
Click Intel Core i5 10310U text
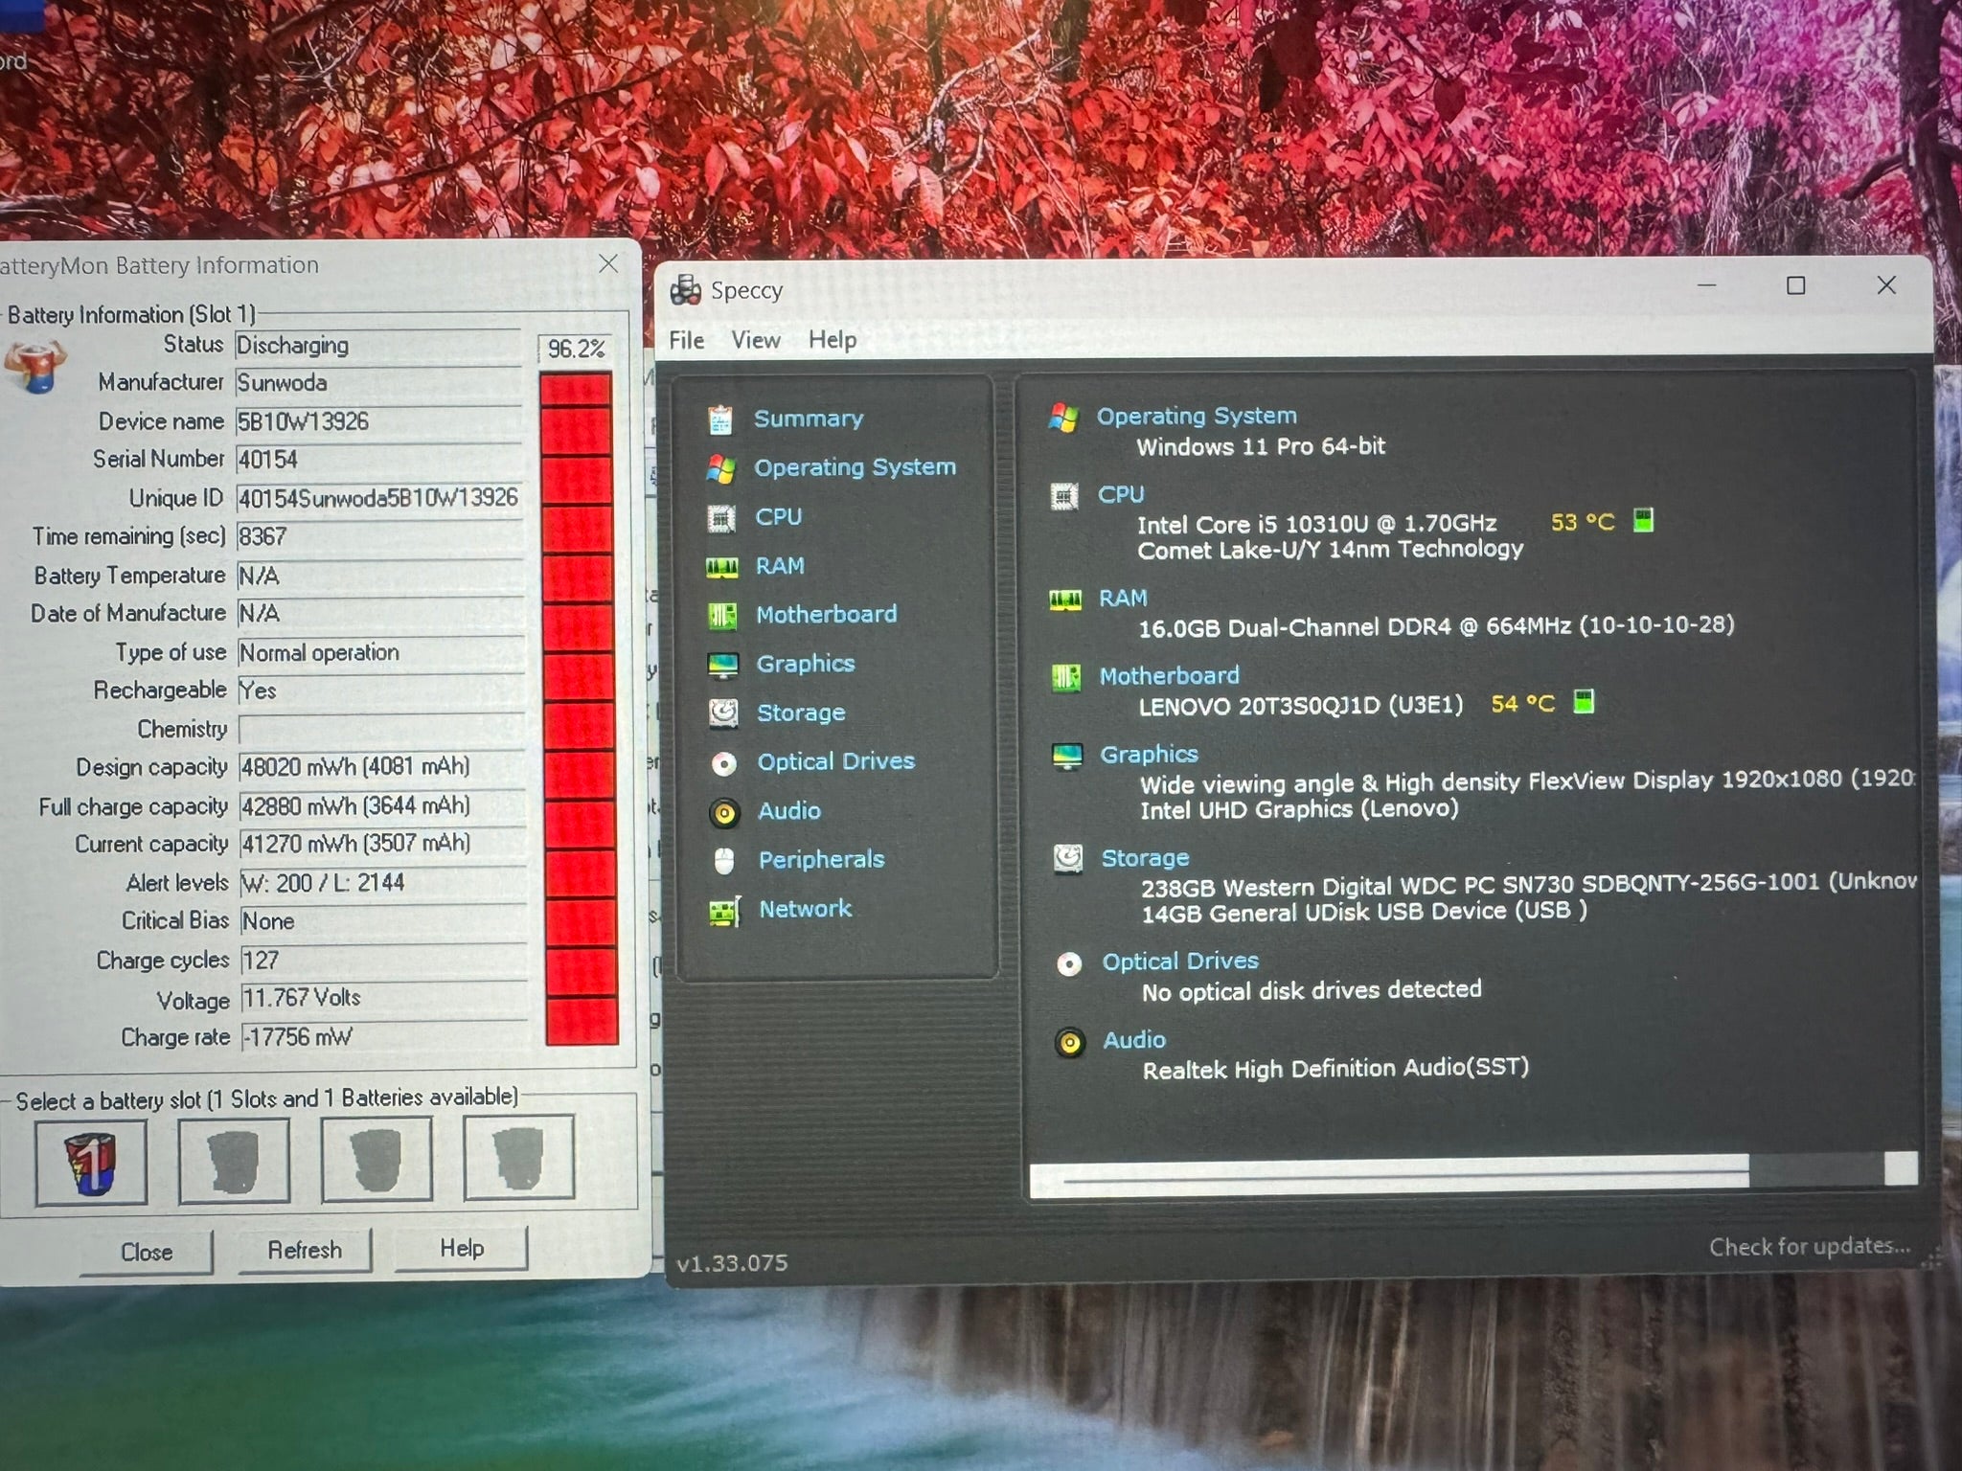1316,524
